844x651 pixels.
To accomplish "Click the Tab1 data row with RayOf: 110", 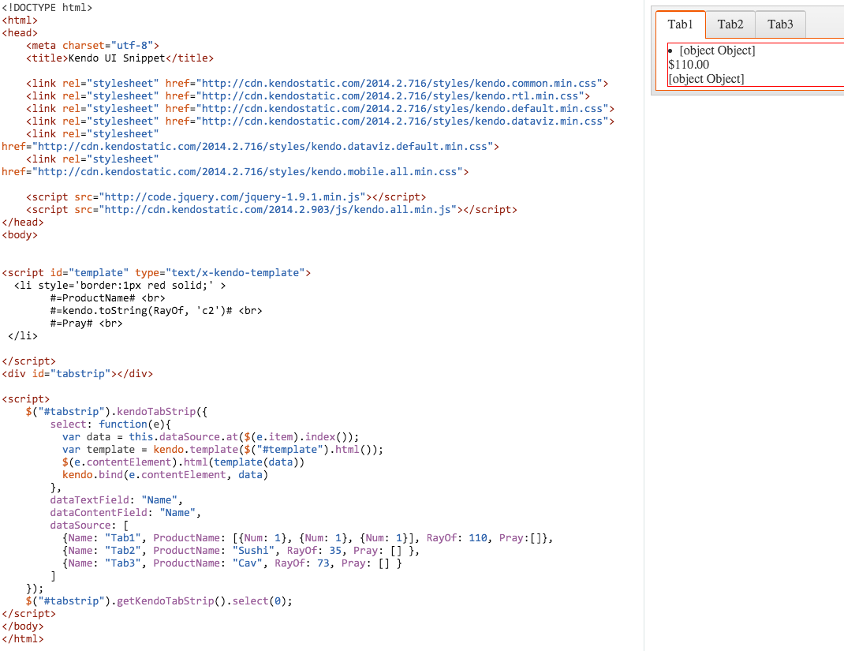I will coord(308,538).
